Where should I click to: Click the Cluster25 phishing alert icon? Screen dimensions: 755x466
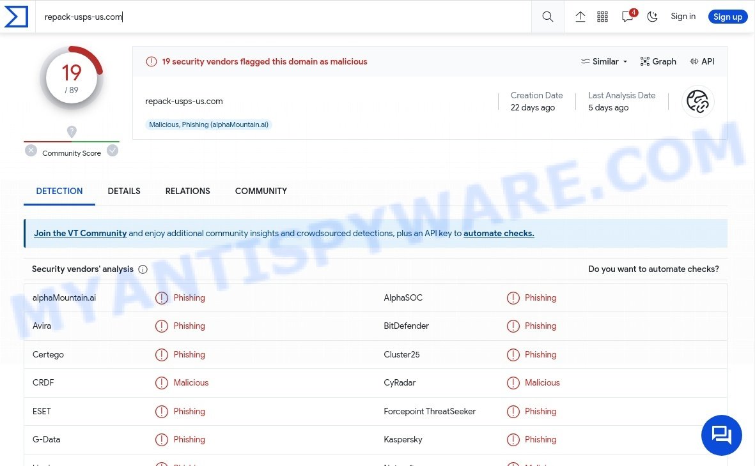pos(513,355)
